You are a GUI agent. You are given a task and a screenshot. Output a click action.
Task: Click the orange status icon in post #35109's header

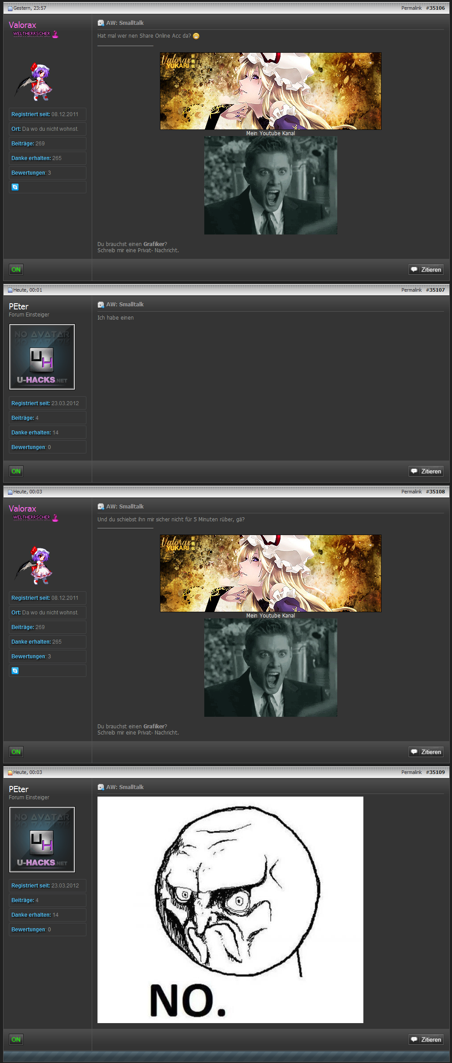[10, 773]
